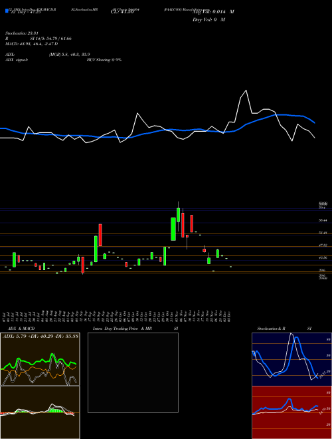Click the blue 12 Day SMA legend square
The width and height of the screenshot is (332, 439).
coord(7,11)
